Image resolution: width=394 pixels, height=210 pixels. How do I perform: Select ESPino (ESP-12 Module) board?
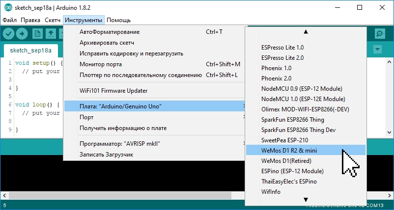click(306, 171)
